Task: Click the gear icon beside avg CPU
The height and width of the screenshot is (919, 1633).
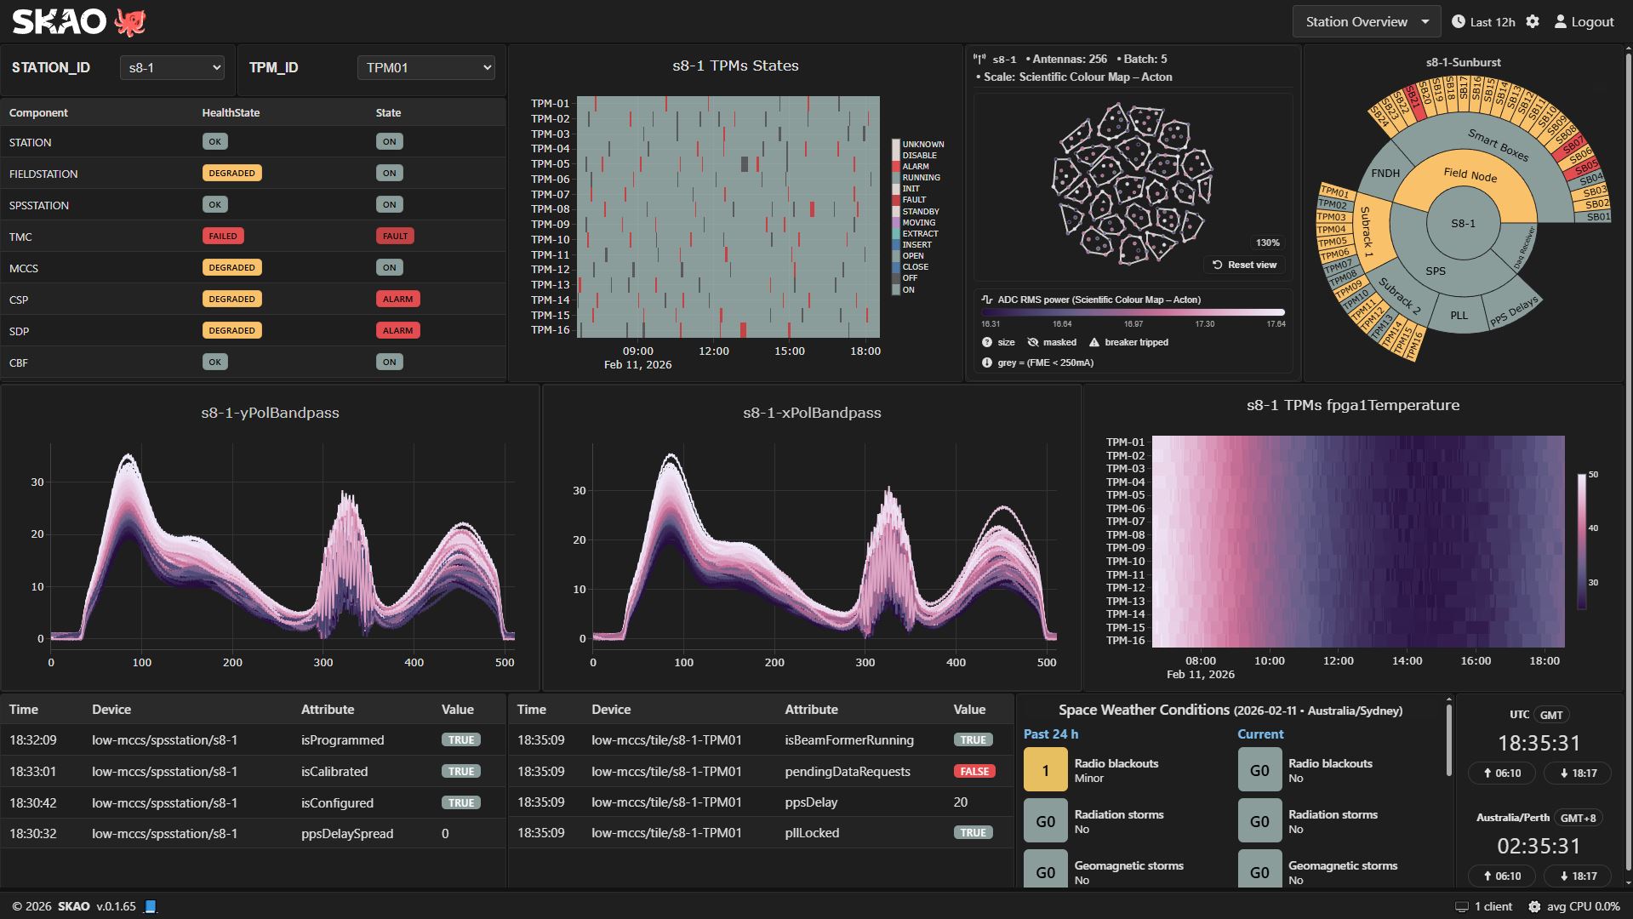Action: click(1534, 907)
